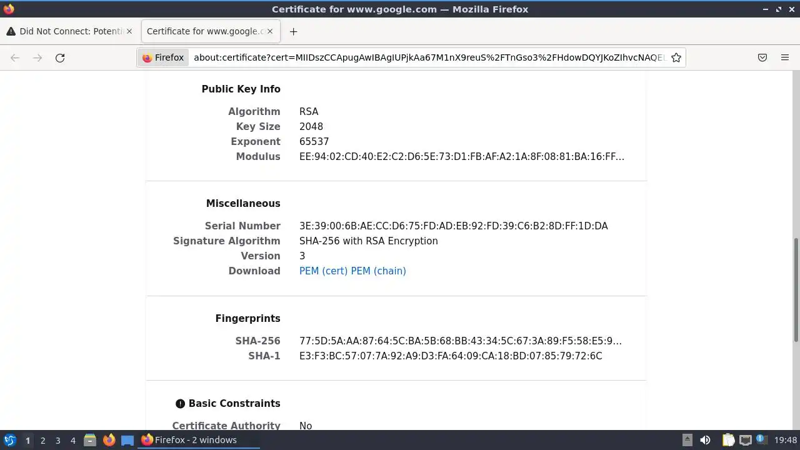The height and width of the screenshot is (450, 800).
Task: Open the volume control tray icon
Action: pyautogui.click(x=705, y=440)
